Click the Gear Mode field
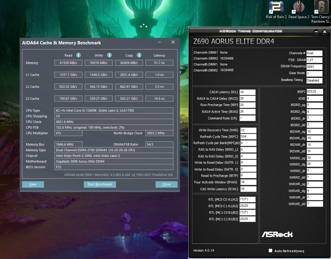 314,74
